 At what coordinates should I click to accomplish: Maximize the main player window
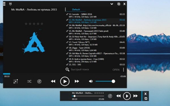pyautogui.click(x=119, y=4)
